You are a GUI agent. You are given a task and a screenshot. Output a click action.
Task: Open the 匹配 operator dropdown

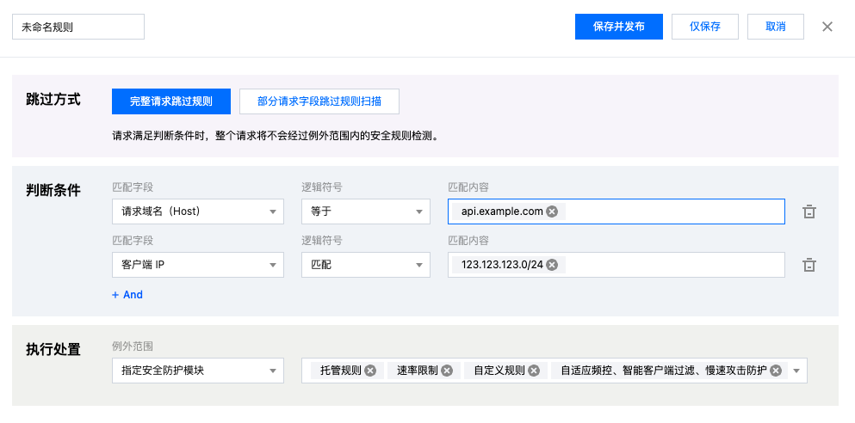pos(365,265)
